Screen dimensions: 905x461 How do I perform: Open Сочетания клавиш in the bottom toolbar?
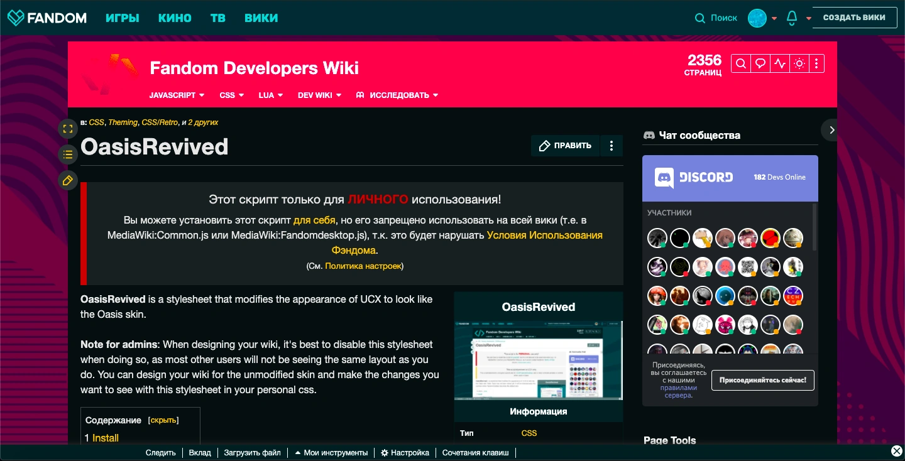pos(476,452)
